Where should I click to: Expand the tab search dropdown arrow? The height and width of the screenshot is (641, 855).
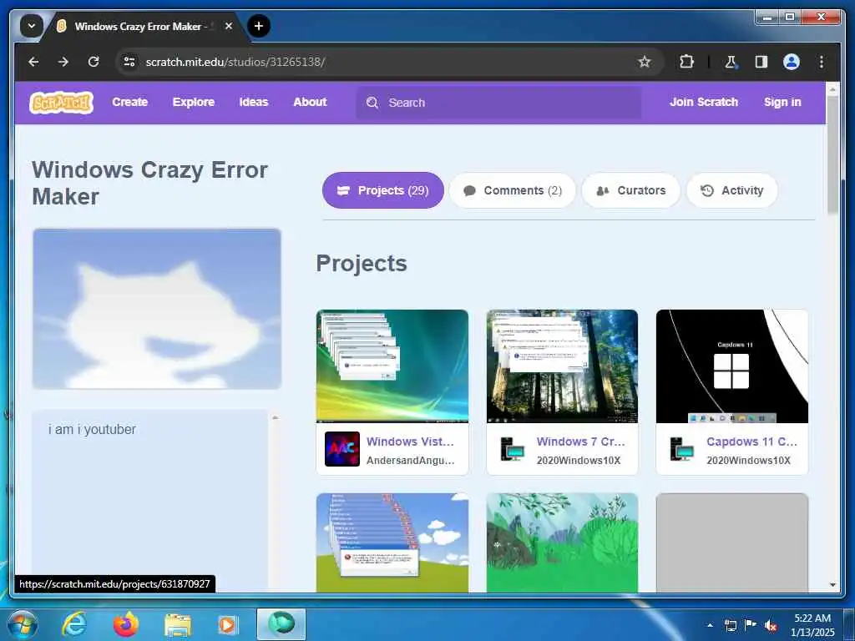click(31, 26)
